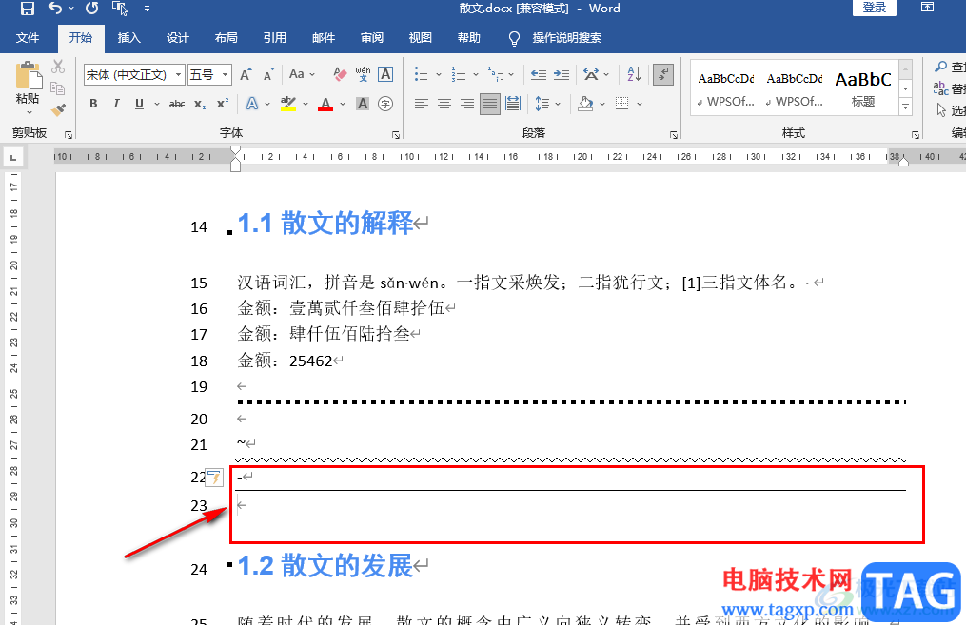The image size is (966, 625).
Task: Apply red font color
Action: tap(325, 104)
